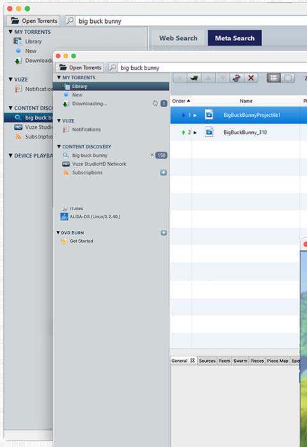The image size is (307, 447).
Task: Collapse DEVICE PLAYBACK section in back window
Action: pyautogui.click(x=11, y=155)
